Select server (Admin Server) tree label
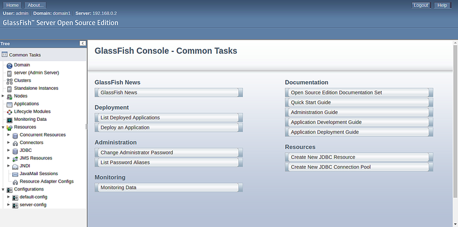Image resolution: width=458 pixels, height=227 pixels. point(37,73)
